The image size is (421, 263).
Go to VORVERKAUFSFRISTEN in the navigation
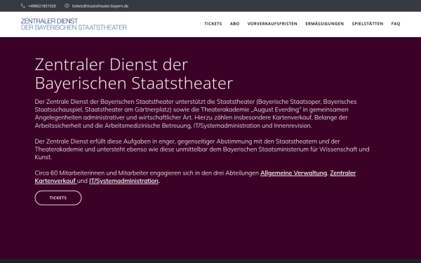point(272,24)
